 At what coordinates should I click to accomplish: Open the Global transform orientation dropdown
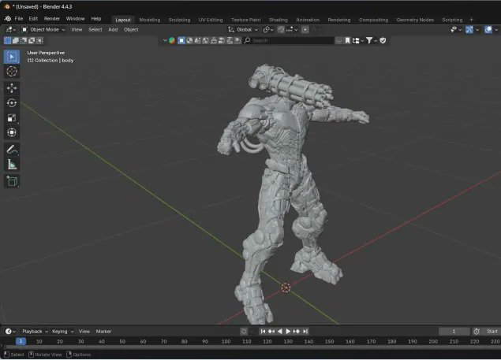[x=243, y=30]
